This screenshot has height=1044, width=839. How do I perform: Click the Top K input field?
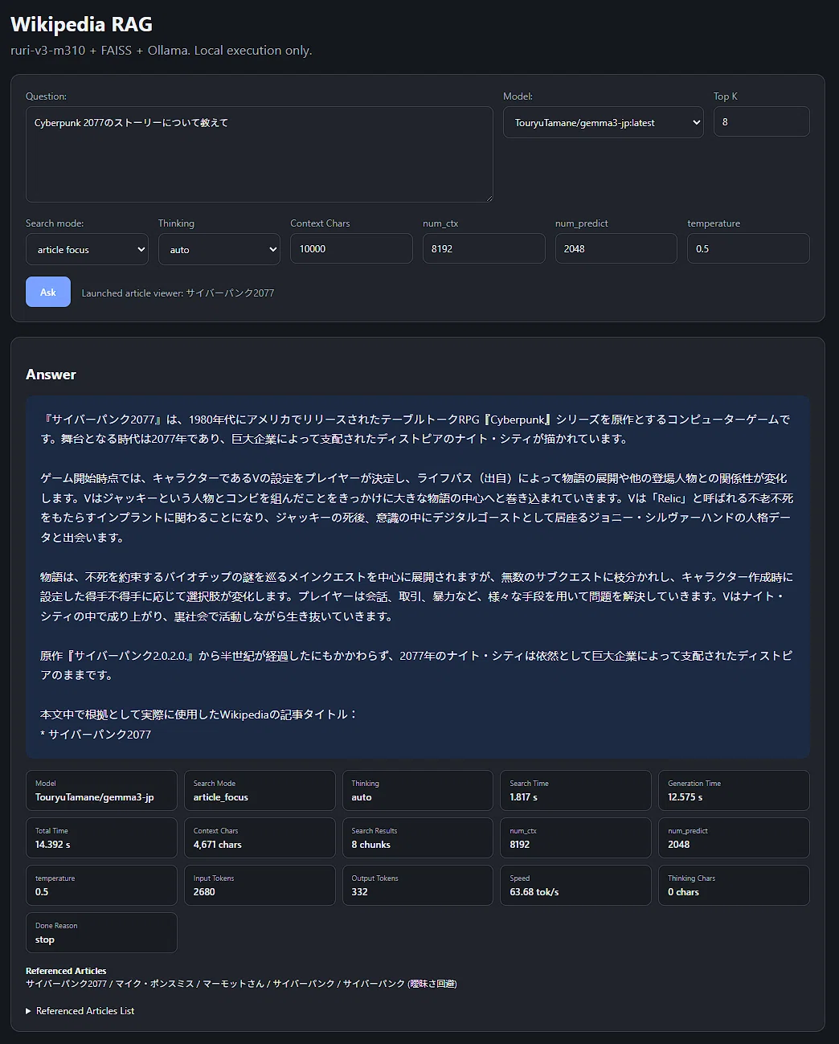point(761,121)
